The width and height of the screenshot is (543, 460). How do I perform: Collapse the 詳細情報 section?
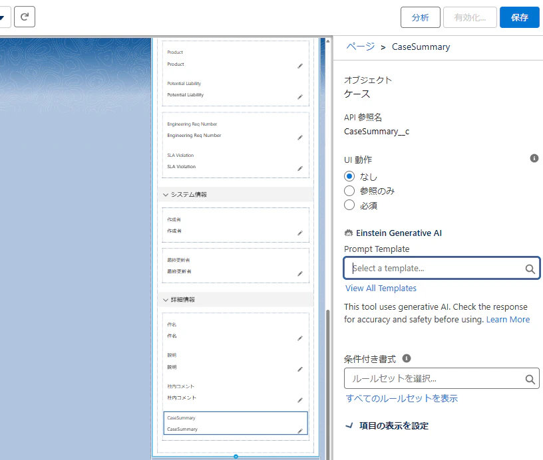click(x=166, y=300)
